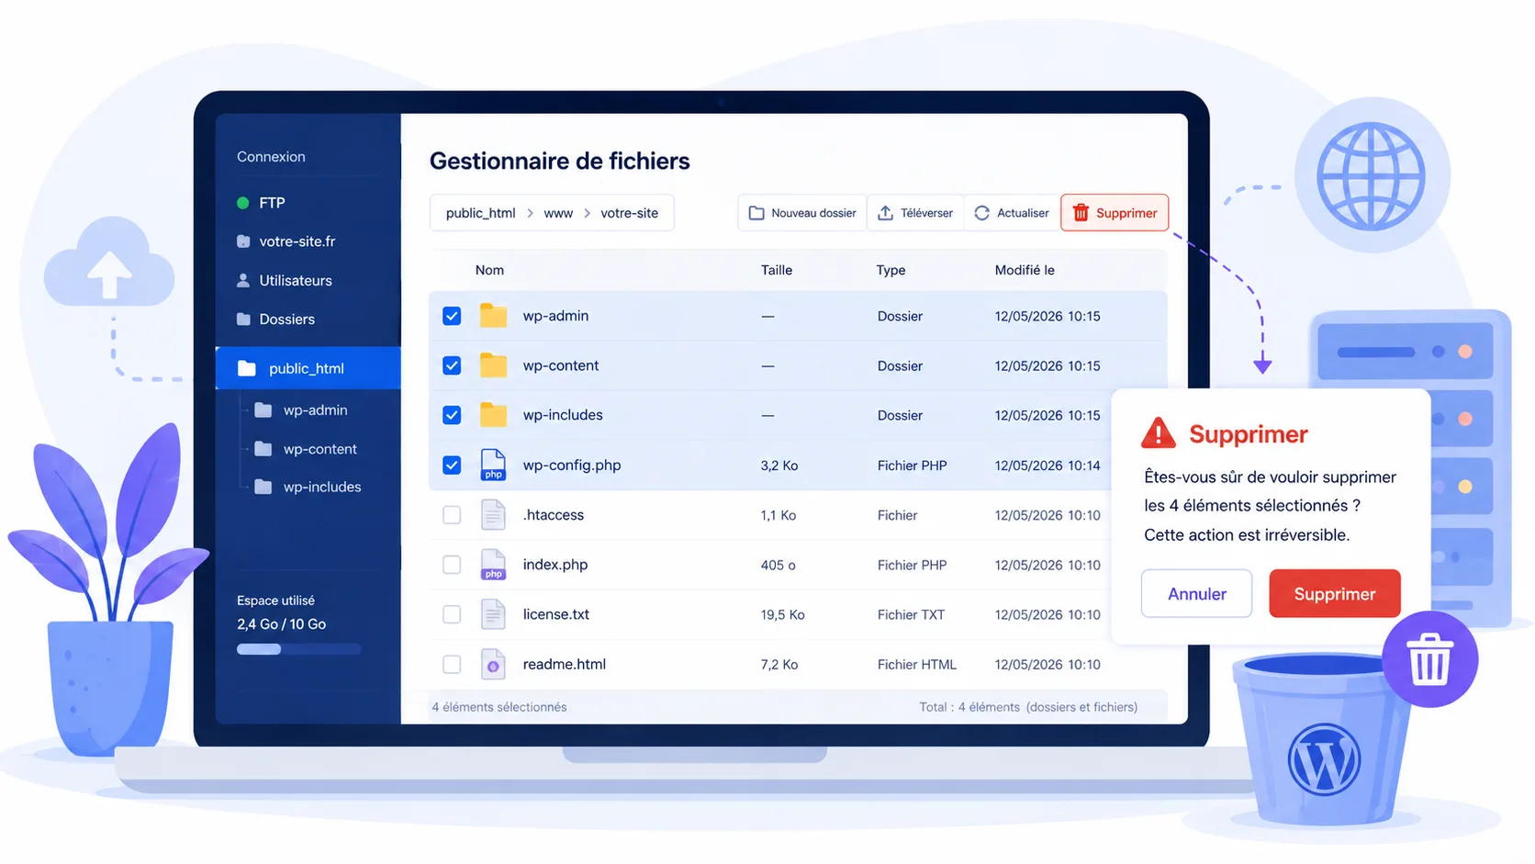The height and width of the screenshot is (864, 1535).
Task: Select wp-includes in the sidebar tree
Action: point(321,487)
